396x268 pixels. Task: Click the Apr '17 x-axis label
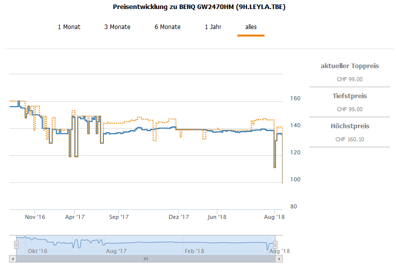[x=75, y=217]
